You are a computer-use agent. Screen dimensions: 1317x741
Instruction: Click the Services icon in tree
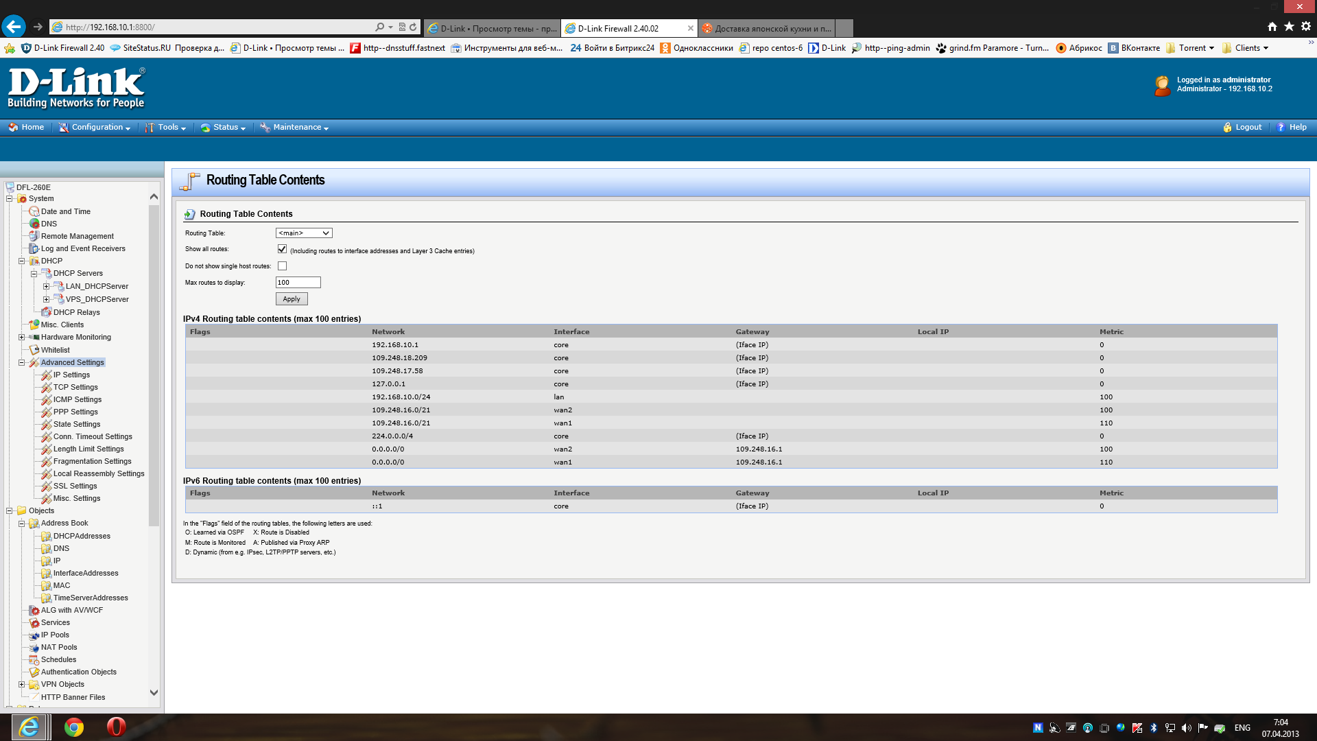click(x=34, y=623)
